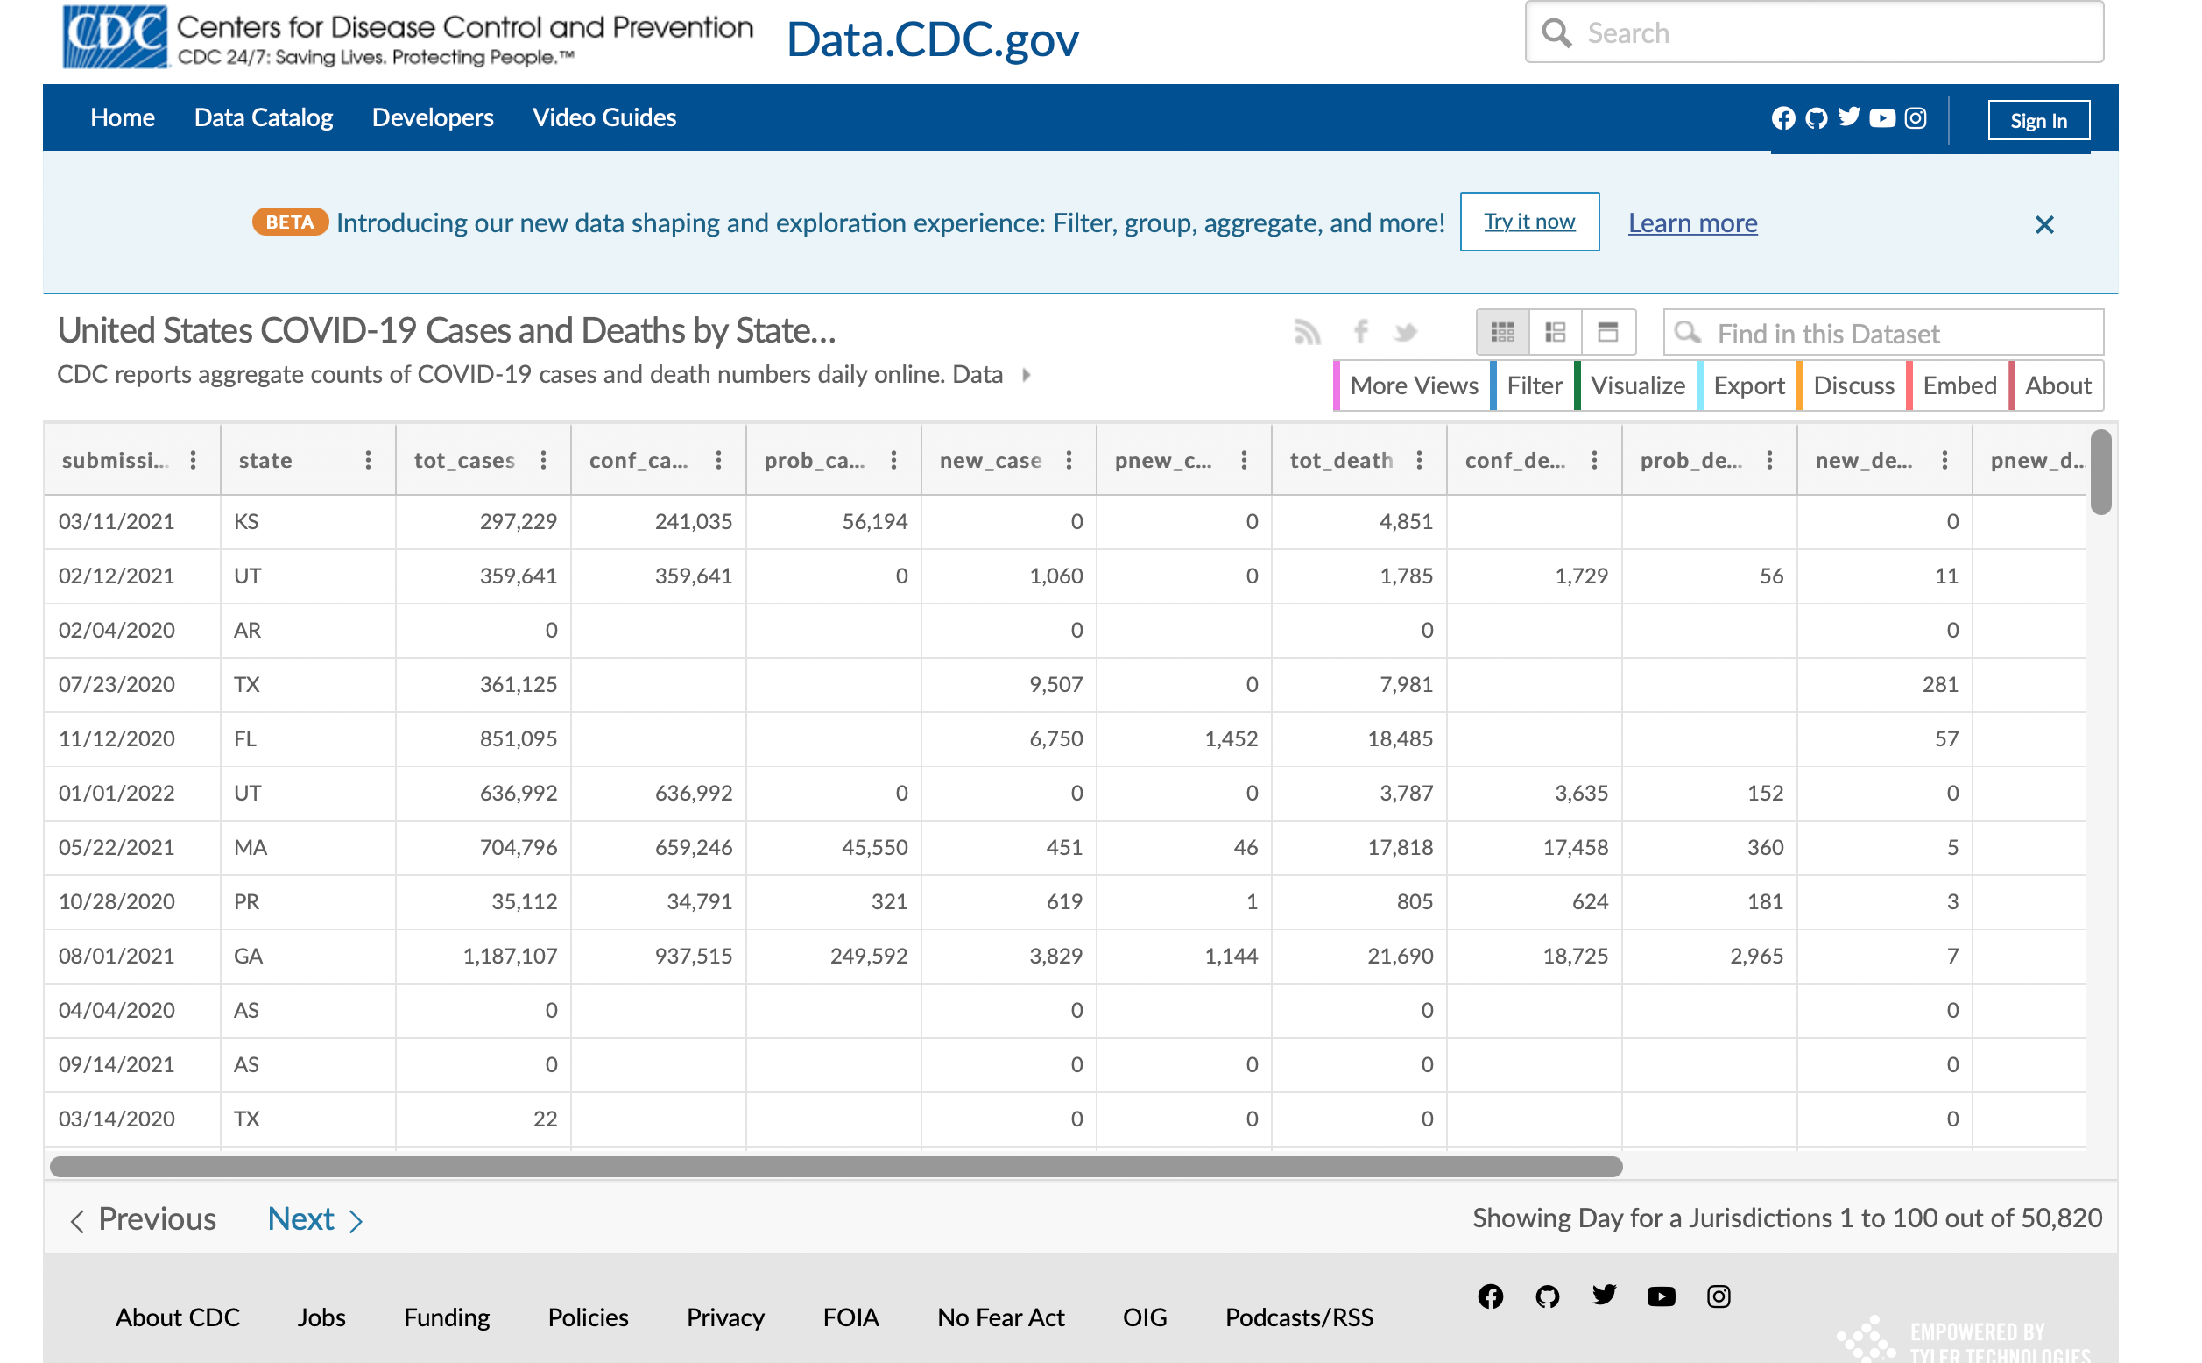Focus the Find in this Dataset field
Screen dimensions: 2202x1363
click(x=1883, y=333)
